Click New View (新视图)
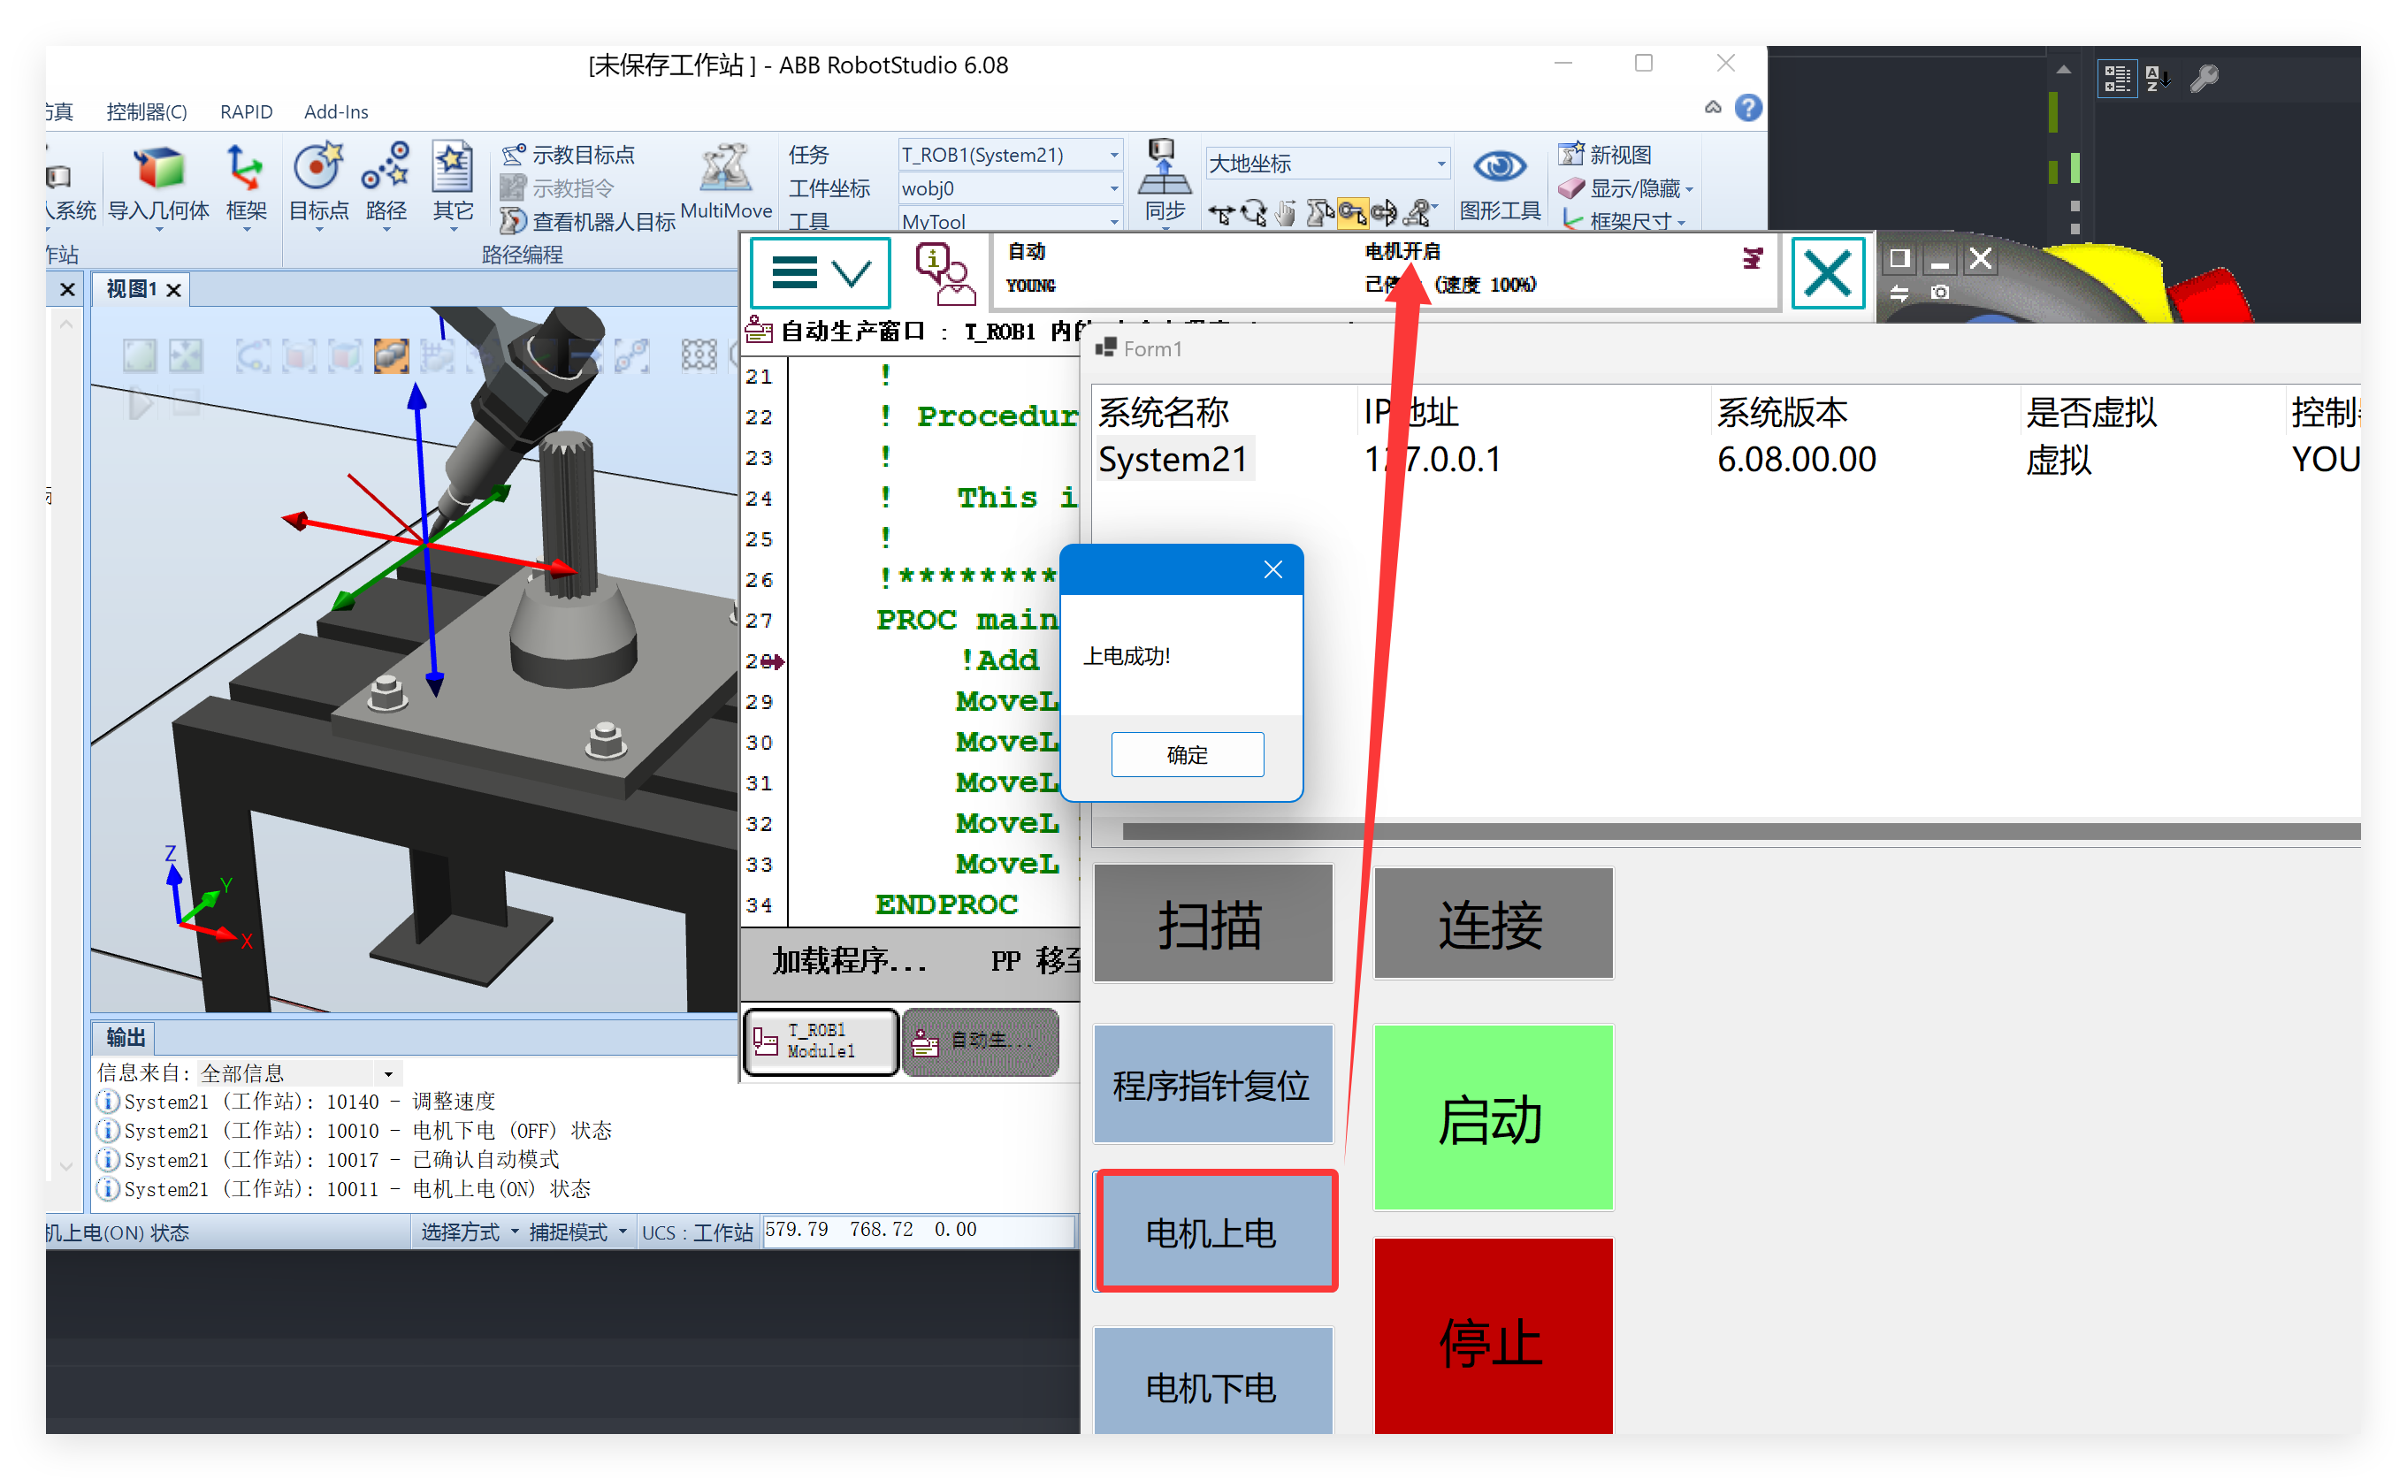Screen dimensions: 2407x1480 point(1604,155)
